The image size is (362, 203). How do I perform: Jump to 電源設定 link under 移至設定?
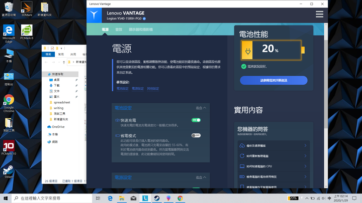click(x=138, y=88)
